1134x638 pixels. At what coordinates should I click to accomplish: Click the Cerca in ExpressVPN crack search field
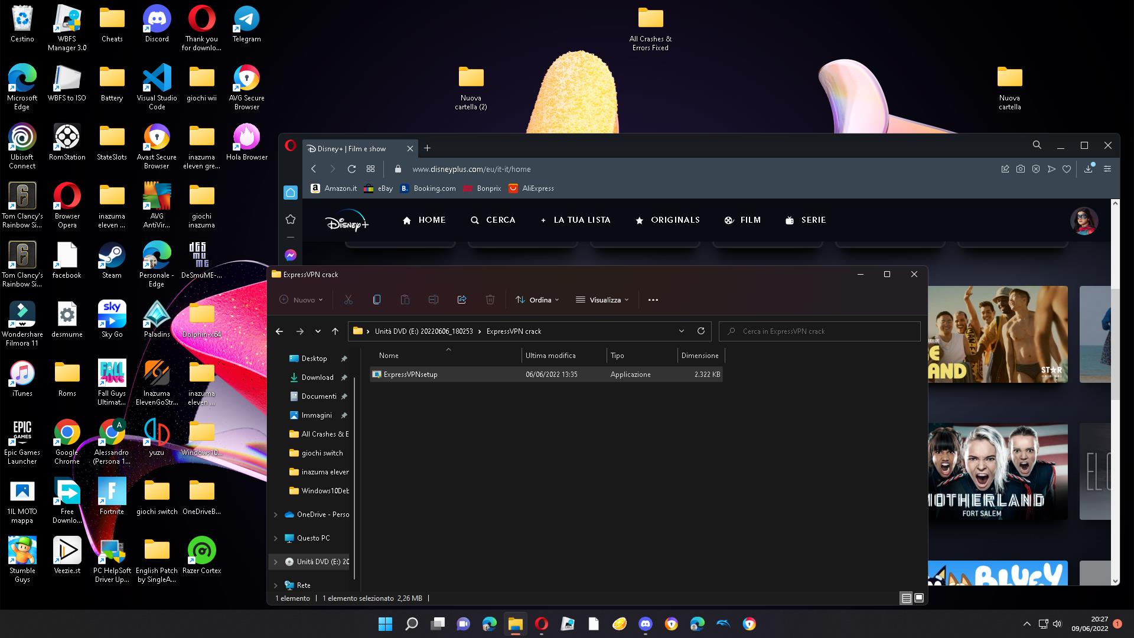point(819,331)
